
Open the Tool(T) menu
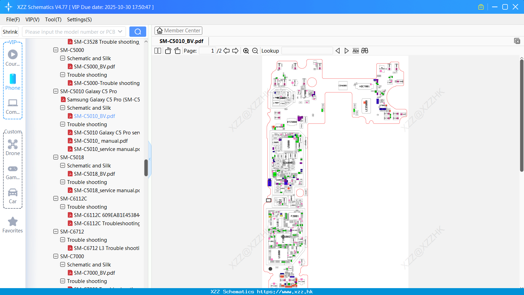point(53,20)
